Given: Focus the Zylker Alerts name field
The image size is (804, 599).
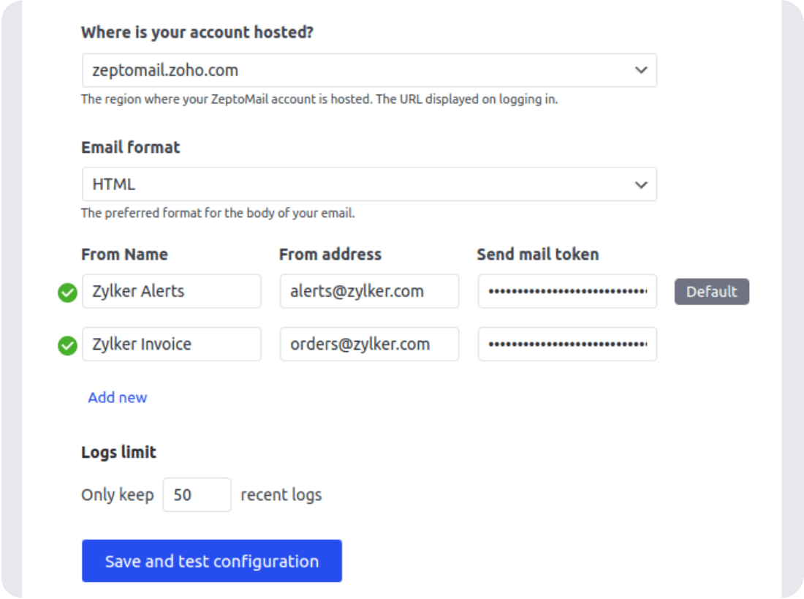Looking at the screenshot, I should pyautogui.click(x=172, y=292).
